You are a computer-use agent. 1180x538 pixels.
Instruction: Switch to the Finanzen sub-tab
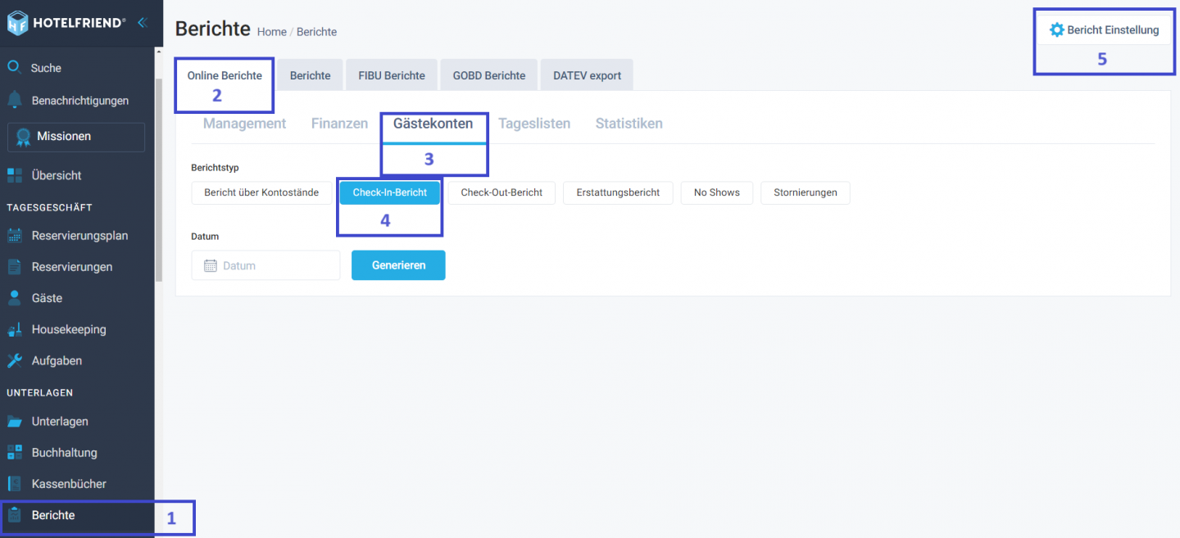point(339,124)
